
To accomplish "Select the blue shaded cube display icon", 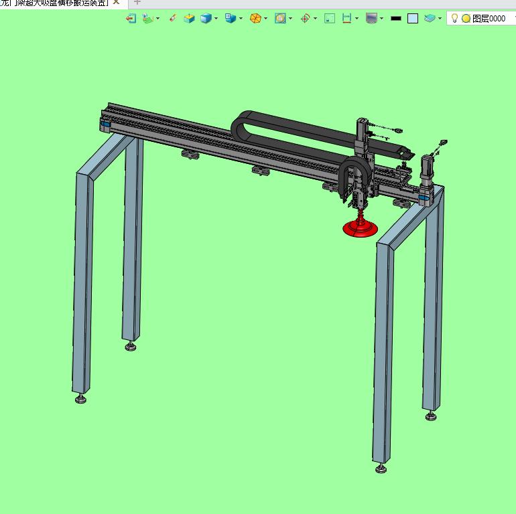I will pos(206,18).
